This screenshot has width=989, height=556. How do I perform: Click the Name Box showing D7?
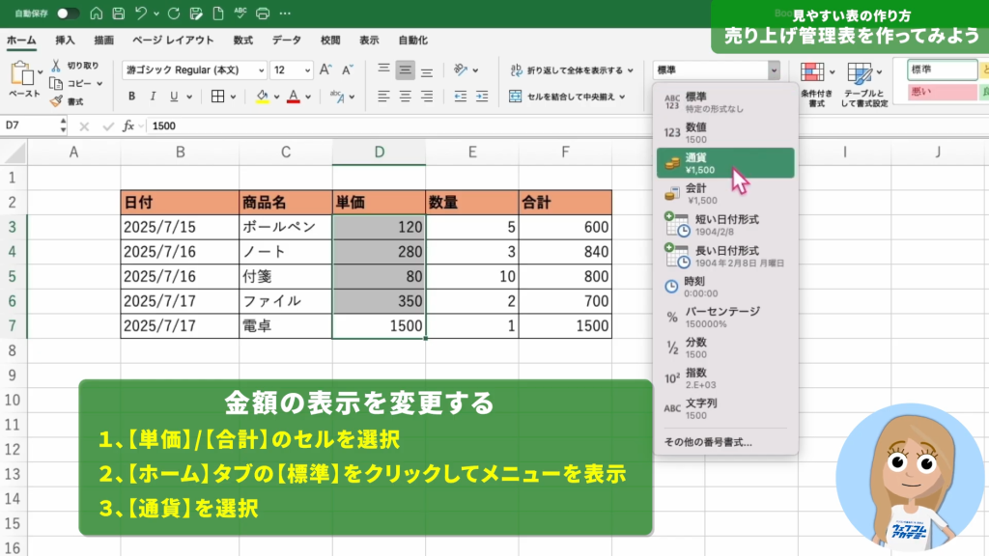[29, 125]
